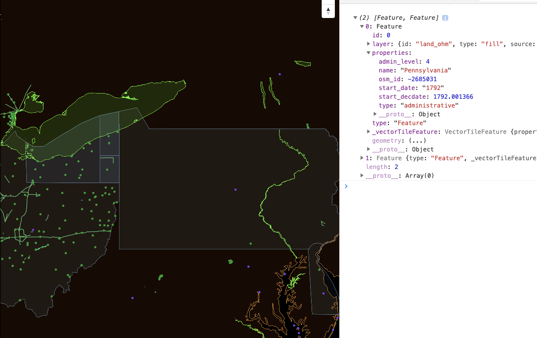This screenshot has height=338, width=537.
Task: Expand the 1: Feature entry
Action: click(x=362, y=158)
